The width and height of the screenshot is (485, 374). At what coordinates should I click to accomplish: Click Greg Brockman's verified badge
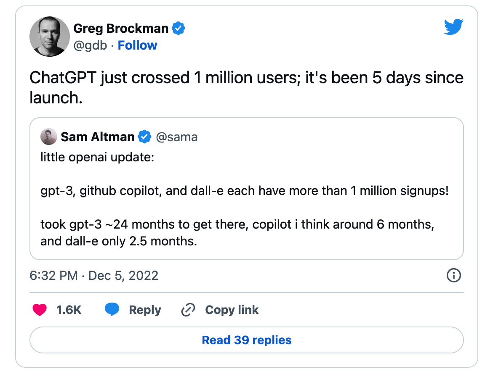click(179, 29)
